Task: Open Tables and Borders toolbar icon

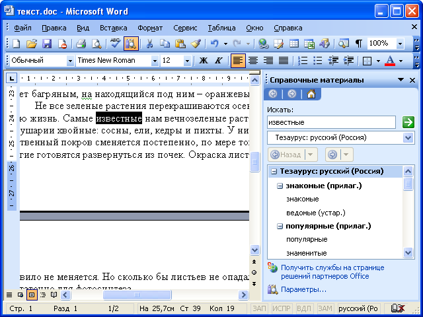Action: pos(279,44)
